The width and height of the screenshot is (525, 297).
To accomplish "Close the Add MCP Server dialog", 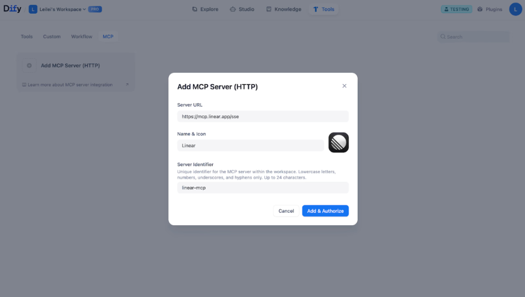I will (x=344, y=86).
